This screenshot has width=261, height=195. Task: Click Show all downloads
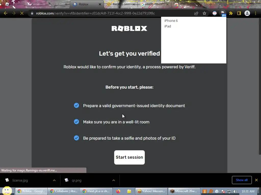click(242, 180)
